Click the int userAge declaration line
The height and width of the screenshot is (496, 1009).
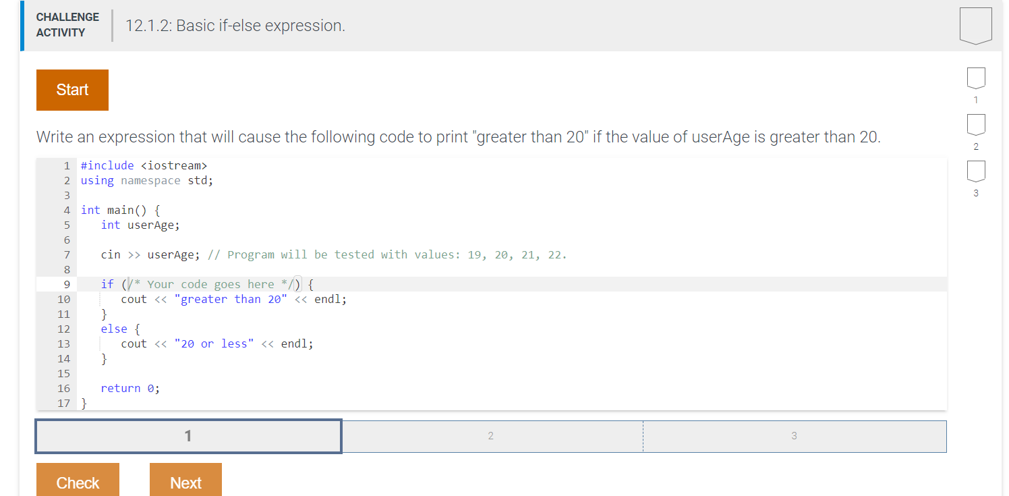pyautogui.click(x=140, y=225)
